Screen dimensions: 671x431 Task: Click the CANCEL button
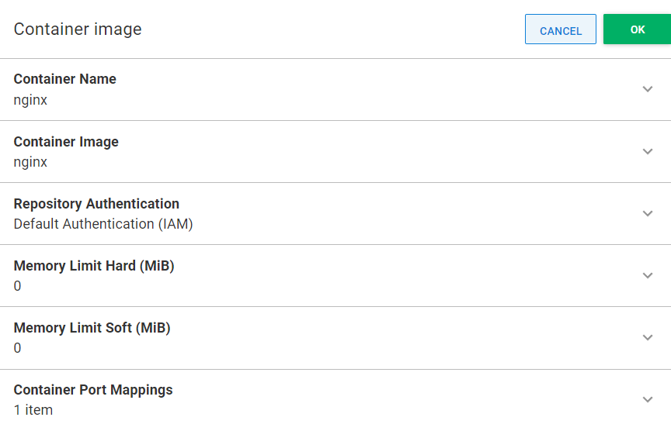[561, 29]
